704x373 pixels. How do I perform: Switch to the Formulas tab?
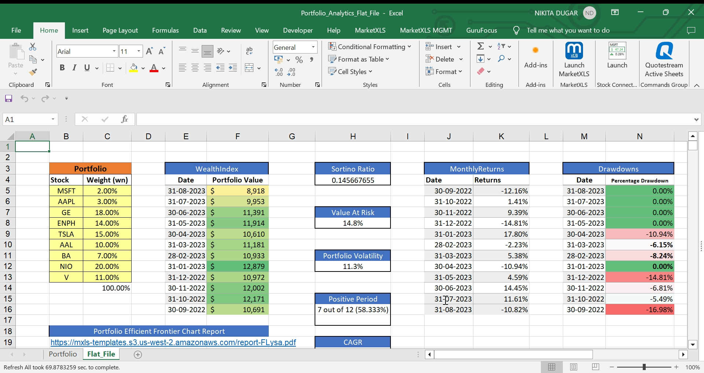click(x=165, y=30)
